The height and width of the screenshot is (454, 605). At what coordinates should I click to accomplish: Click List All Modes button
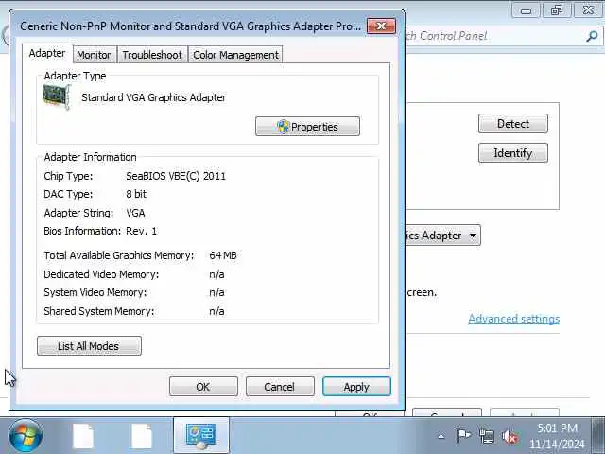[x=89, y=346]
